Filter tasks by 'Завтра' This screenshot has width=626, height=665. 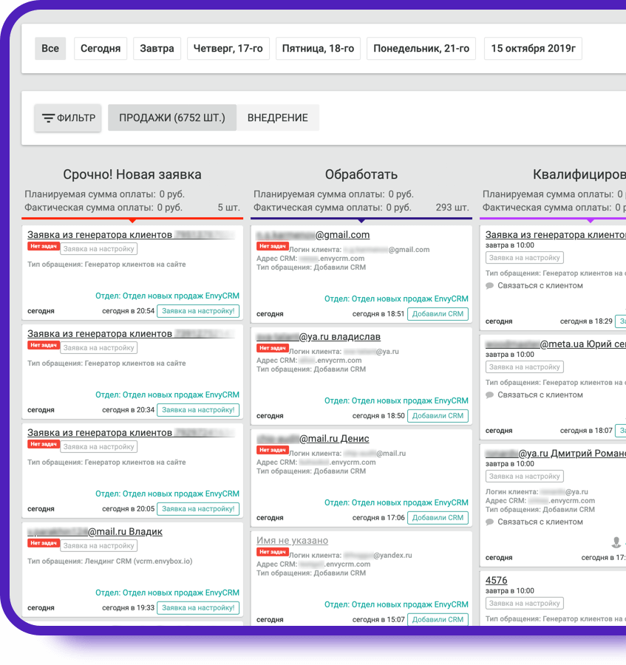click(157, 49)
